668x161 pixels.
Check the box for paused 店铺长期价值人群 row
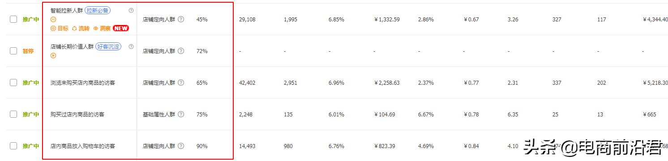coord(13,51)
